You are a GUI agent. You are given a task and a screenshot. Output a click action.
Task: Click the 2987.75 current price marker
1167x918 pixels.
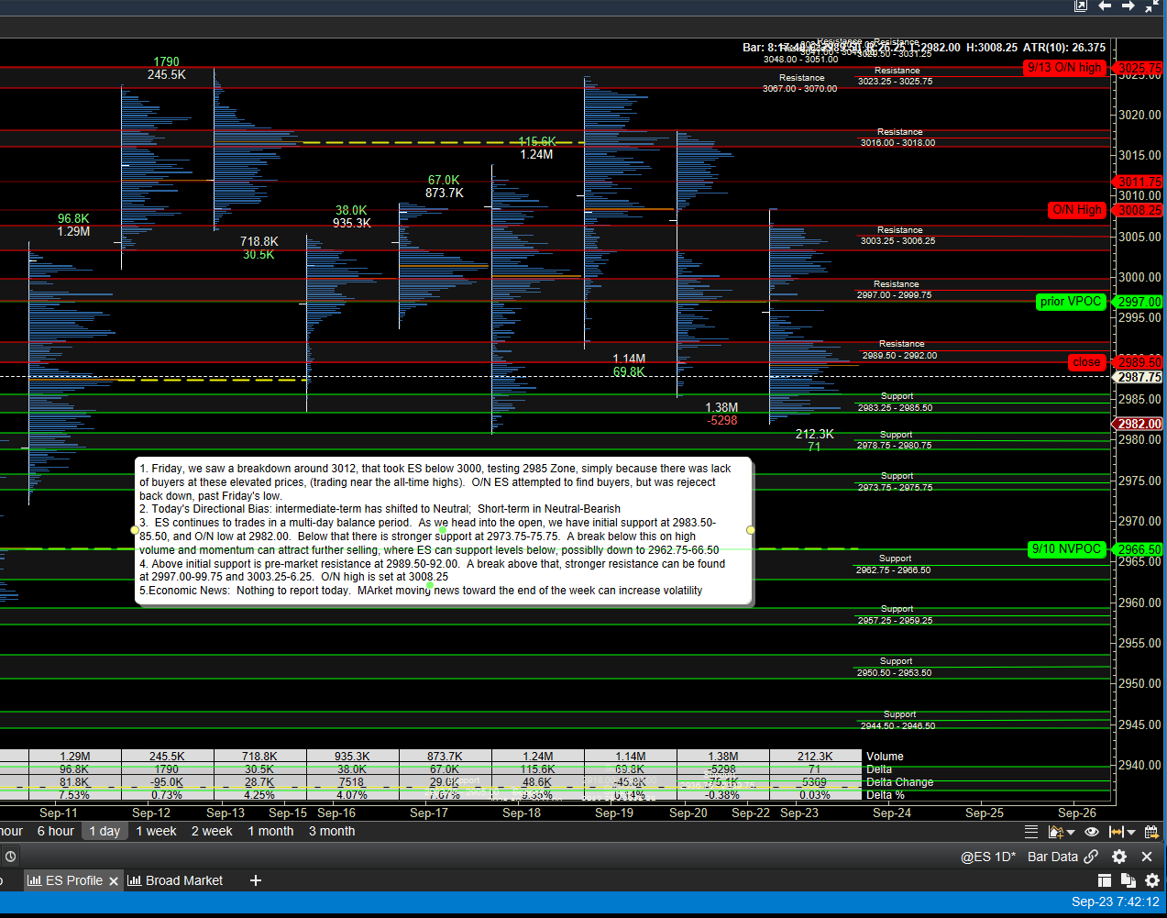pyautogui.click(x=1139, y=377)
